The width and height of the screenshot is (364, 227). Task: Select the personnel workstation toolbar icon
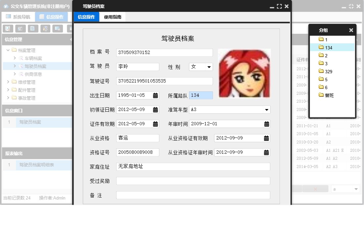(x=46, y=28)
